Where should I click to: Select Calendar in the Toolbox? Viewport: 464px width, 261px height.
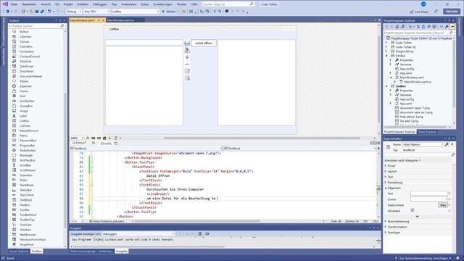25,37
